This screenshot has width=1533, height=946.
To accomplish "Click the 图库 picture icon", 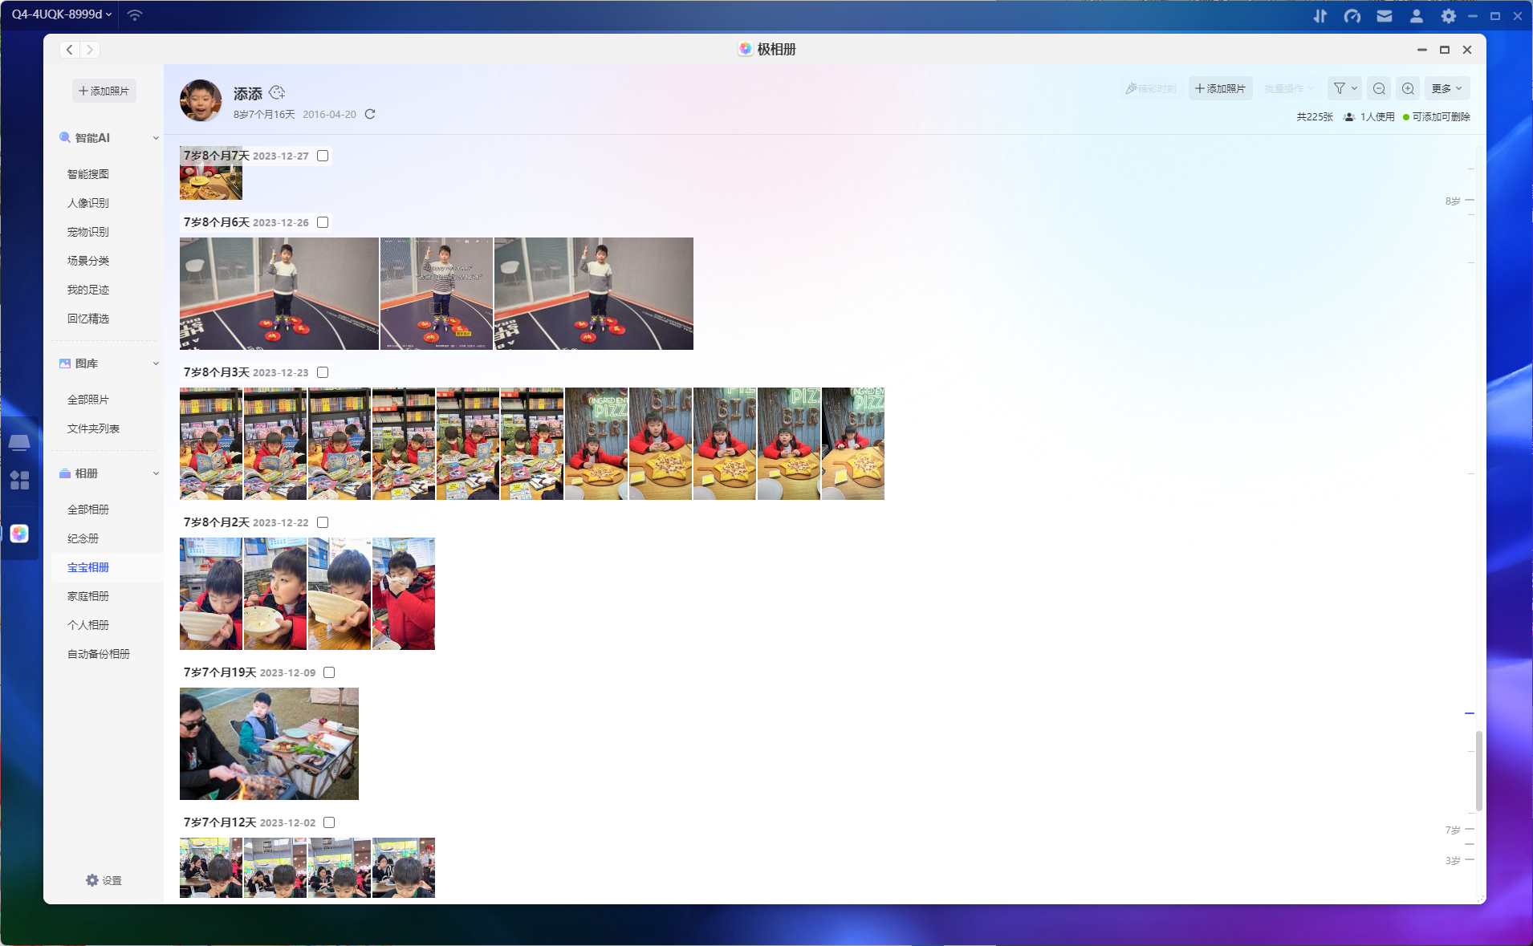I will (x=65, y=363).
